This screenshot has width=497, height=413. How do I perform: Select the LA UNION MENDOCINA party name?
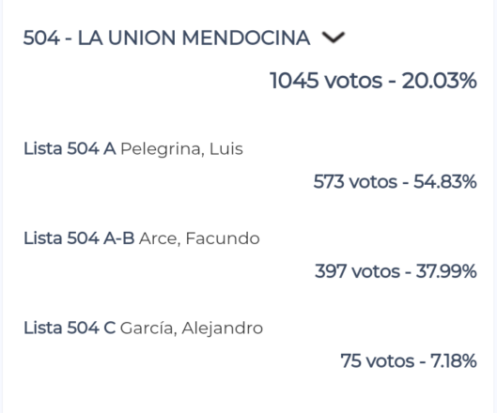(x=194, y=38)
